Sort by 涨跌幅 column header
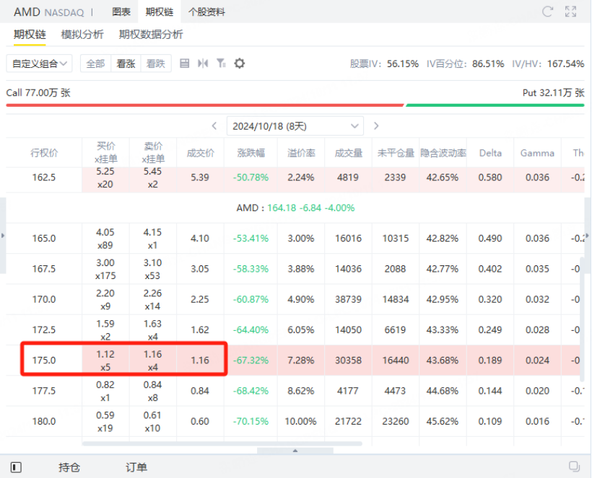Screen dimensions: 592x478 (251, 153)
